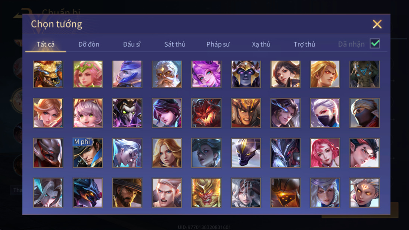Viewport: 409px width, 230px height.
Task: Switch to the 'Pháp sư' tab
Action: pos(218,44)
